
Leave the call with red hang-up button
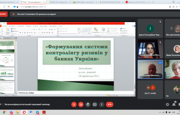[x=110, y=105]
